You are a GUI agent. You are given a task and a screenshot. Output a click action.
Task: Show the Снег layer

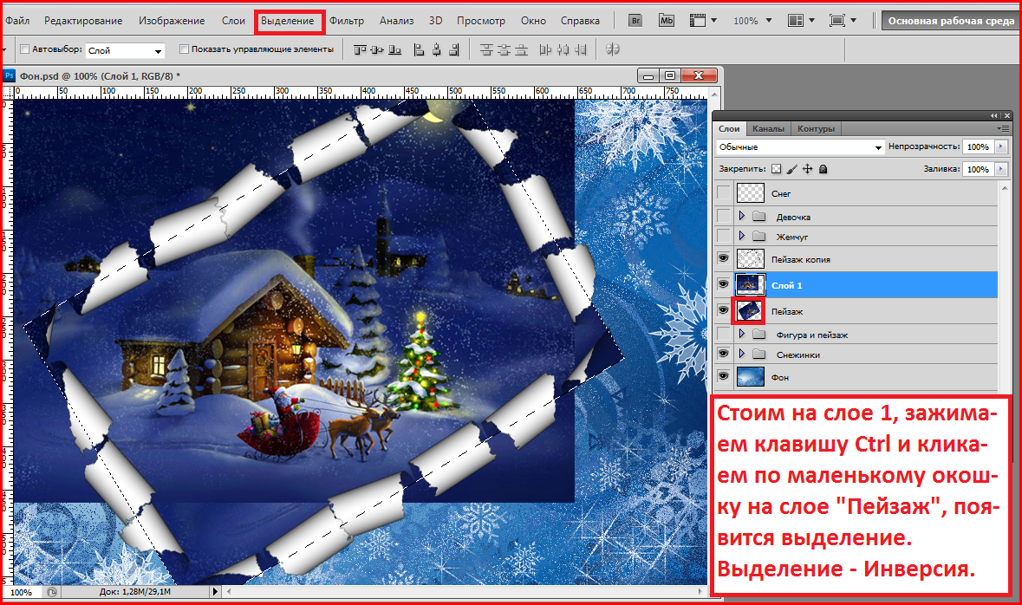(x=724, y=193)
